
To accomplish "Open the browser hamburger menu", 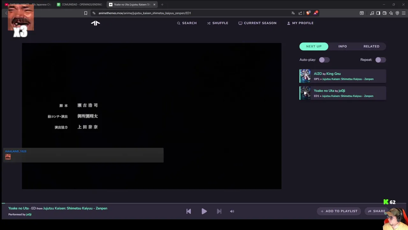I will point(404,13).
